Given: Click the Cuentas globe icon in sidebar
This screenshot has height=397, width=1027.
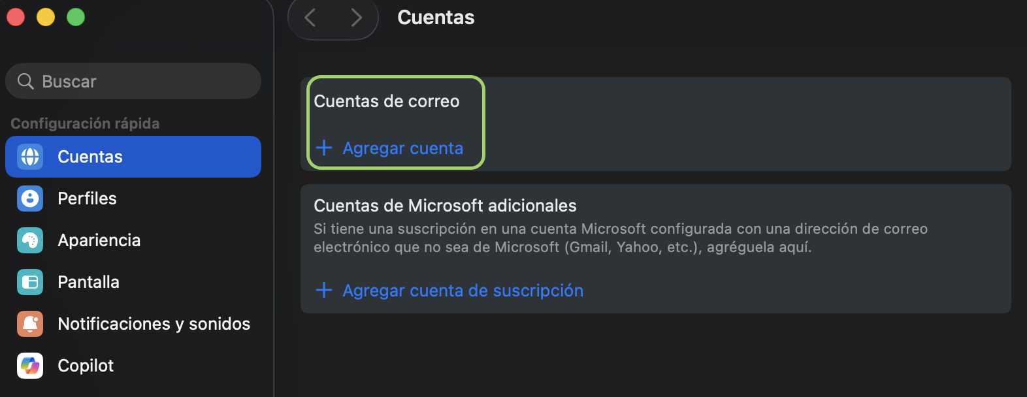Looking at the screenshot, I should [30, 157].
